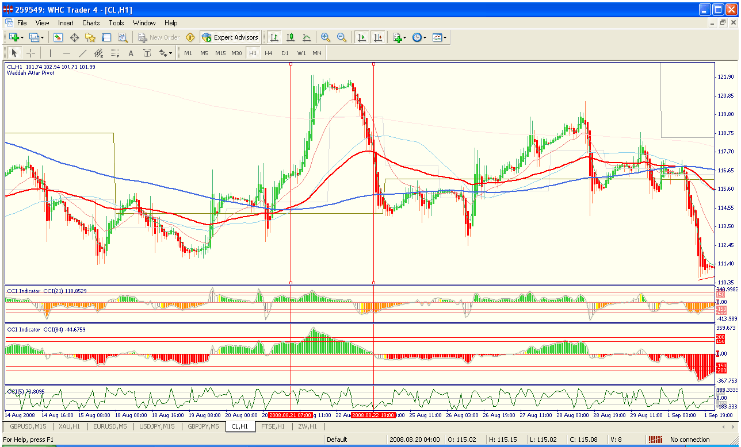Switch to GBPUSD,M15 chart tab
This screenshot has width=741, height=447.
click(28, 426)
